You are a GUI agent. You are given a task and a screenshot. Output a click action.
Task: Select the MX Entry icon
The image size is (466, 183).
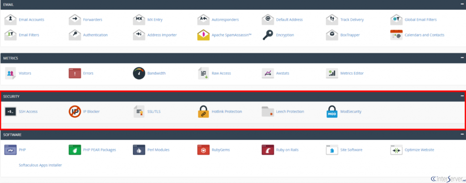139,20
